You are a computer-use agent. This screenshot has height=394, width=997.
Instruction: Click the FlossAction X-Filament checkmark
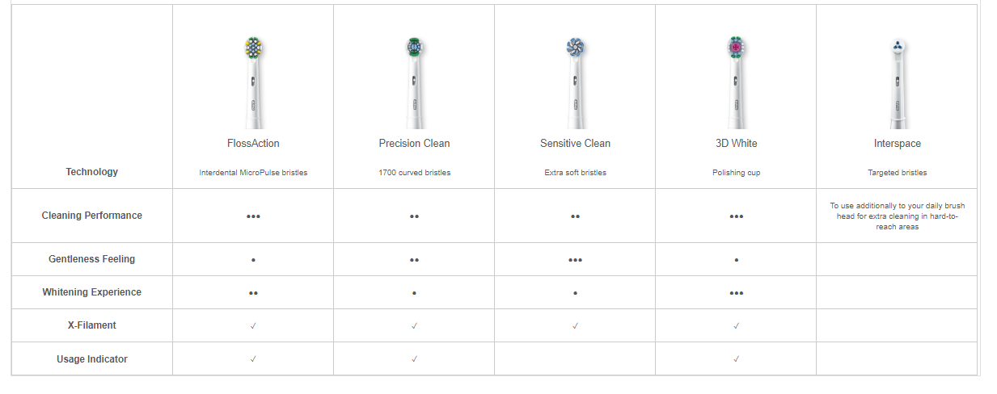[253, 325]
